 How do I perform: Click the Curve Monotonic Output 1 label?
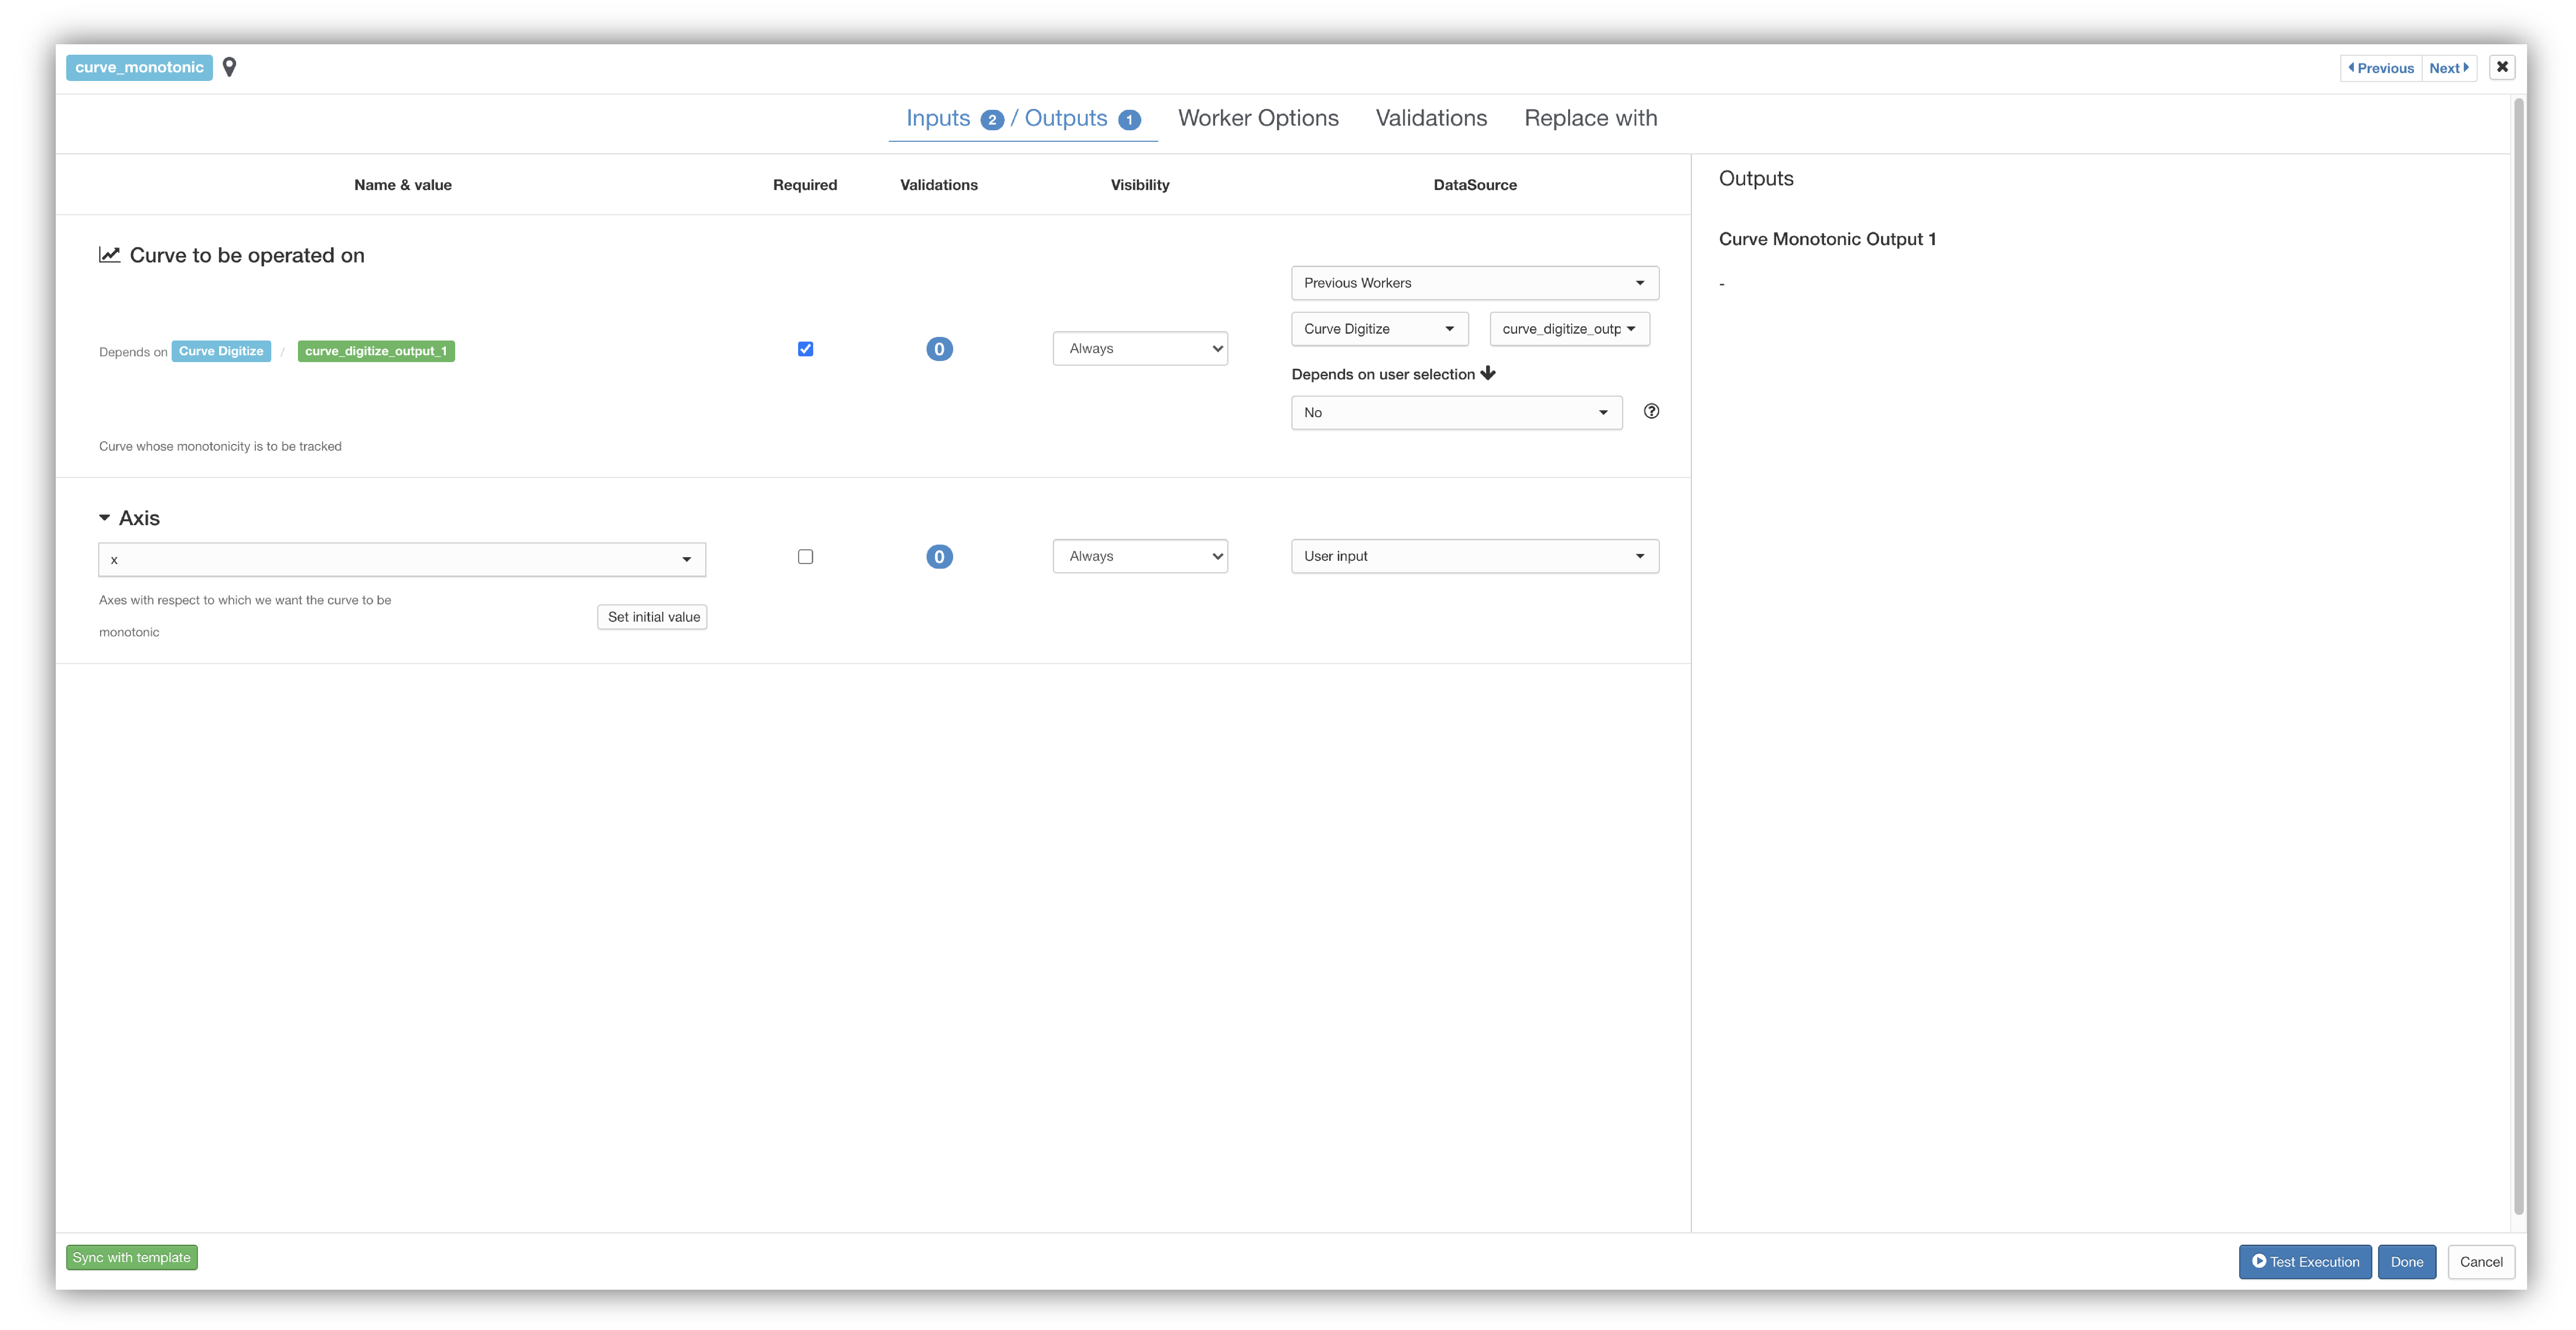(1827, 239)
